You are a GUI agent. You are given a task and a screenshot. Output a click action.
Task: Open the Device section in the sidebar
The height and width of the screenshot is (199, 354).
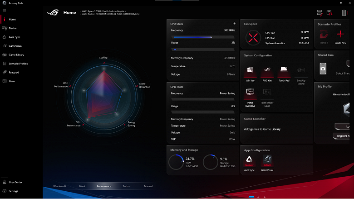pyautogui.click(x=12, y=28)
